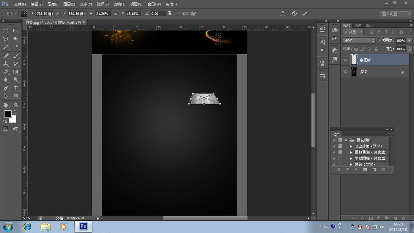Select the Healing Brush tool

click(6, 56)
